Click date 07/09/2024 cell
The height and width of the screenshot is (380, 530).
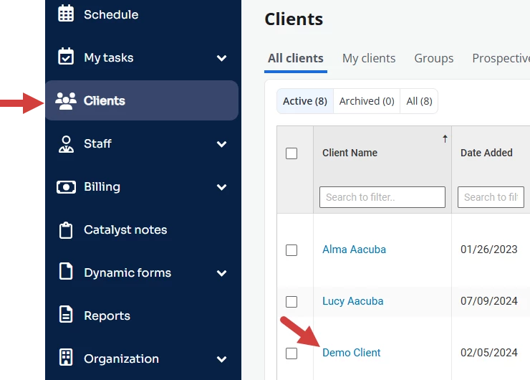pyautogui.click(x=488, y=301)
